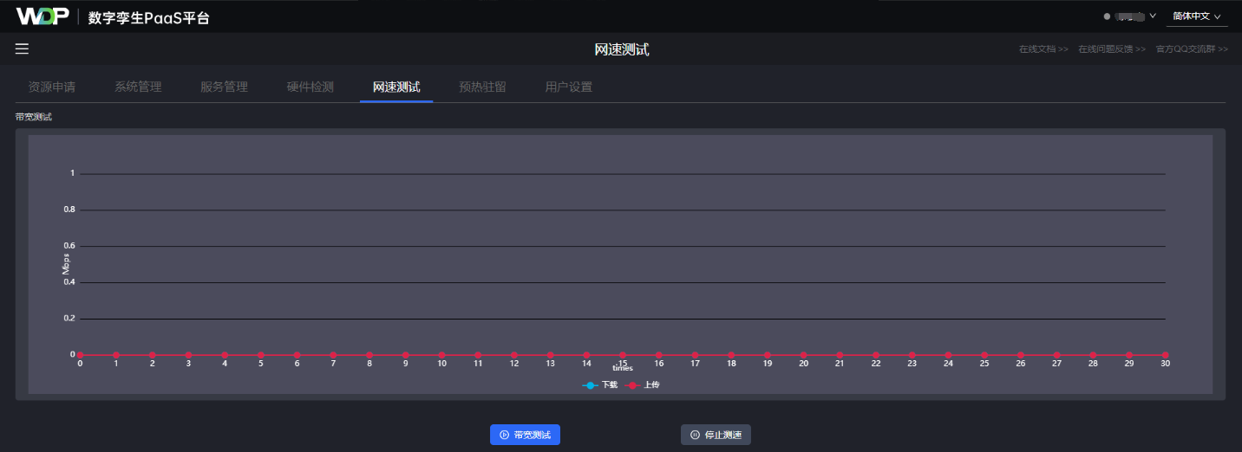
Task: Click the times x-axis label
Action: click(x=623, y=369)
